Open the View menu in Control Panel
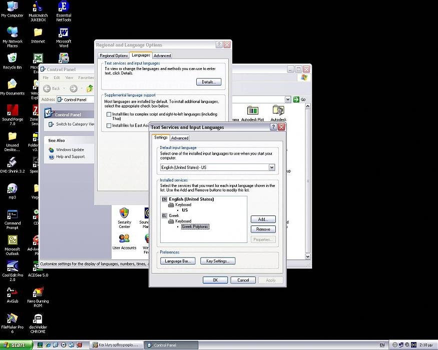Screen dimensions: 438x350 point(69,77)
